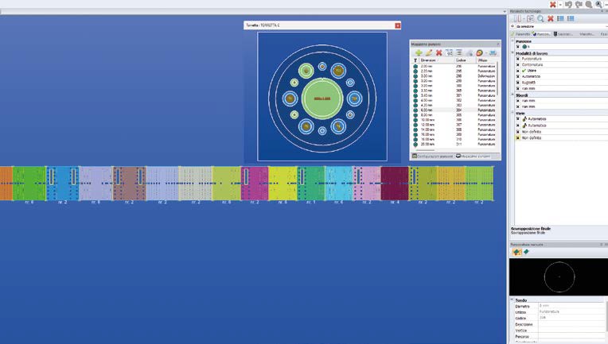Select the large central green turret station
The width and height of the screenshot is (608, 344).
322,99
